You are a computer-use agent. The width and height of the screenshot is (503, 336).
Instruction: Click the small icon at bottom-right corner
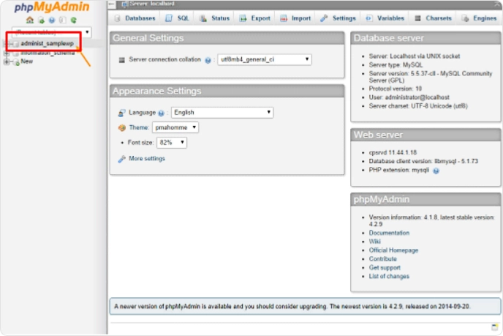tap(494, 327)
